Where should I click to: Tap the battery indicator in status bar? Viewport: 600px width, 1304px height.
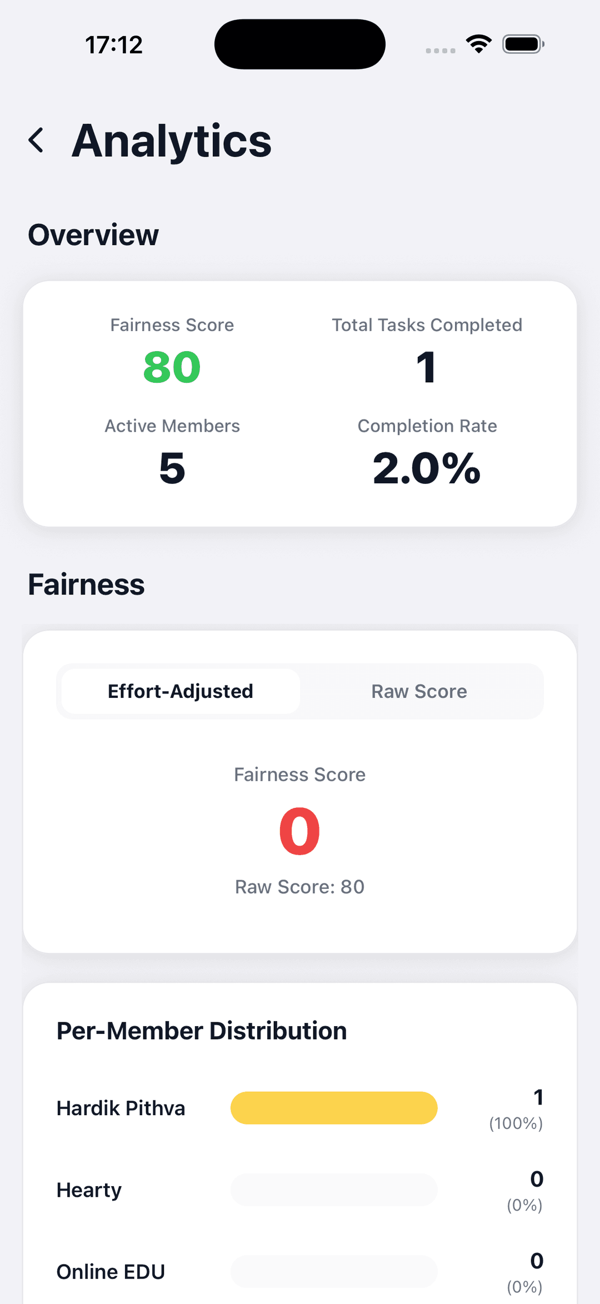(521, 43)
